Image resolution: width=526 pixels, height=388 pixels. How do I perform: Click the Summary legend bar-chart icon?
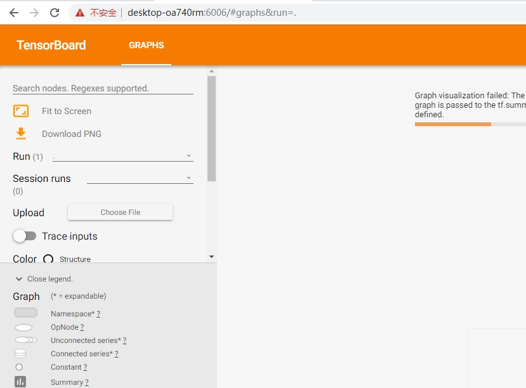(20, 382)
